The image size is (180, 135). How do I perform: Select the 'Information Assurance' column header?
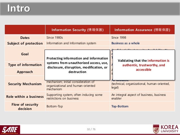(142, 30)
